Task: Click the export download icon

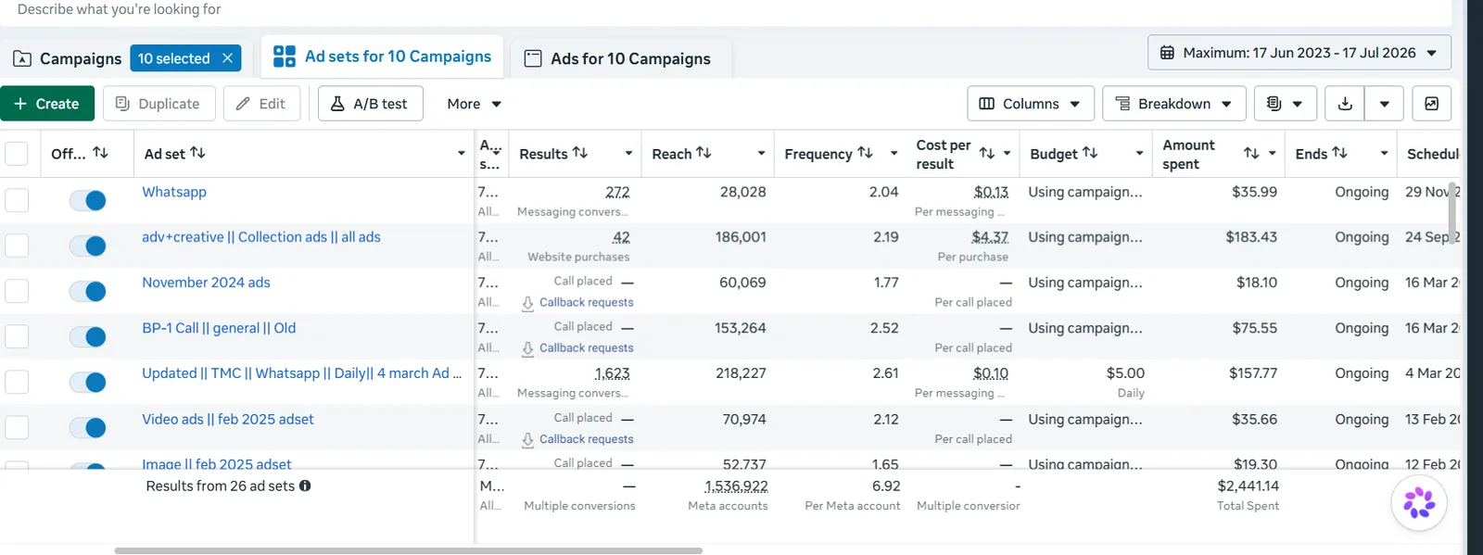Action: pos(1345,104)
